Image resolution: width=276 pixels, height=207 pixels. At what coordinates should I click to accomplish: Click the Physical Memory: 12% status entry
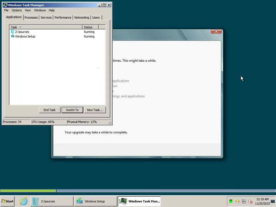click(x=87, y=122)
